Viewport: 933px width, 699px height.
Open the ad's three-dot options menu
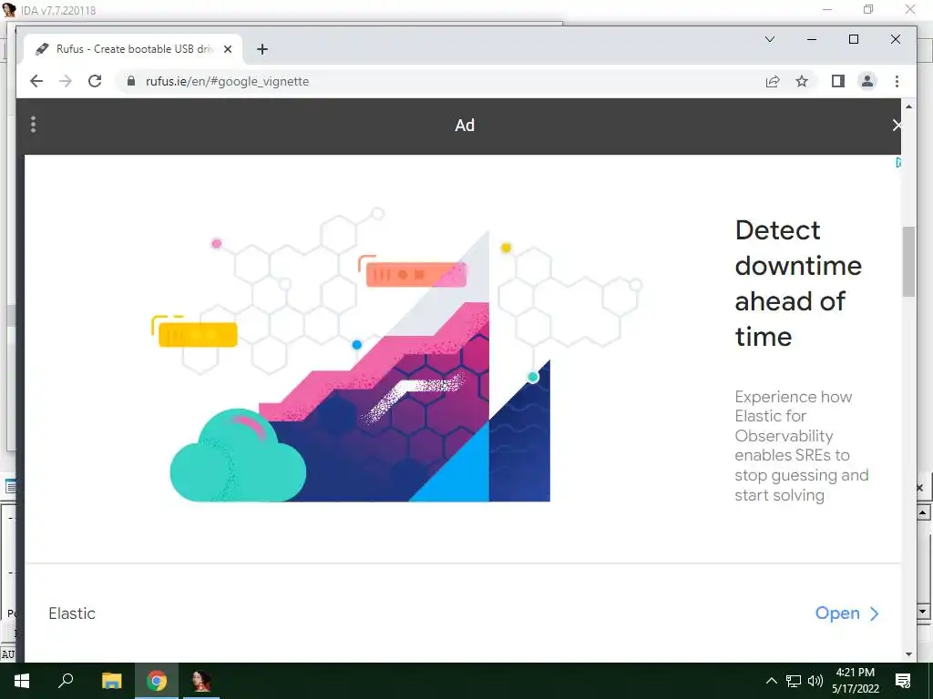(34, 124)
